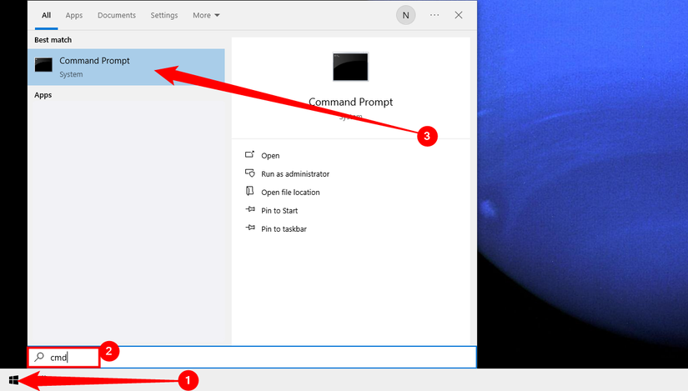Image resolution: width=688 pixels, height=391 pixels.
Task: Click the Open file location folder icon
Action: 249,192
